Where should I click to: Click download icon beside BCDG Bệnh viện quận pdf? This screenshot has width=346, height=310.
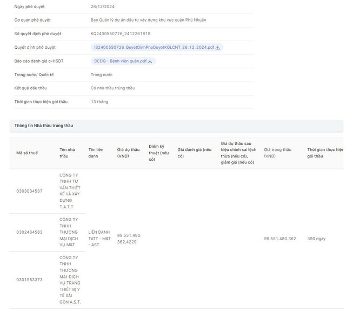point(150,61)
